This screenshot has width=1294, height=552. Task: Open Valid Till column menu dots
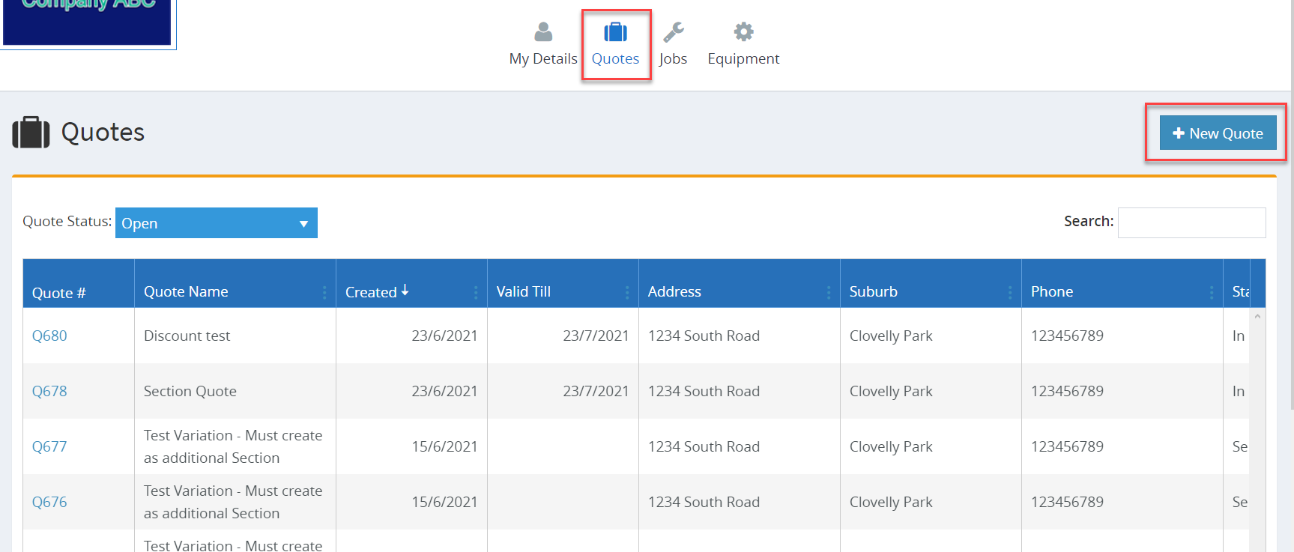626,292
